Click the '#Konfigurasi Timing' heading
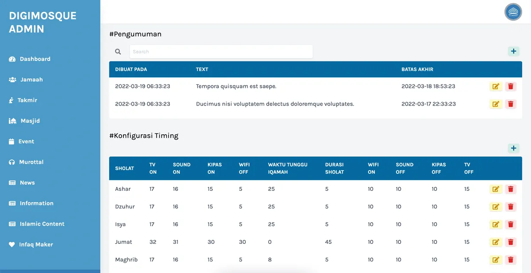Screen dimensions: 531x273 pyautogui.click(x=144, y=136)
